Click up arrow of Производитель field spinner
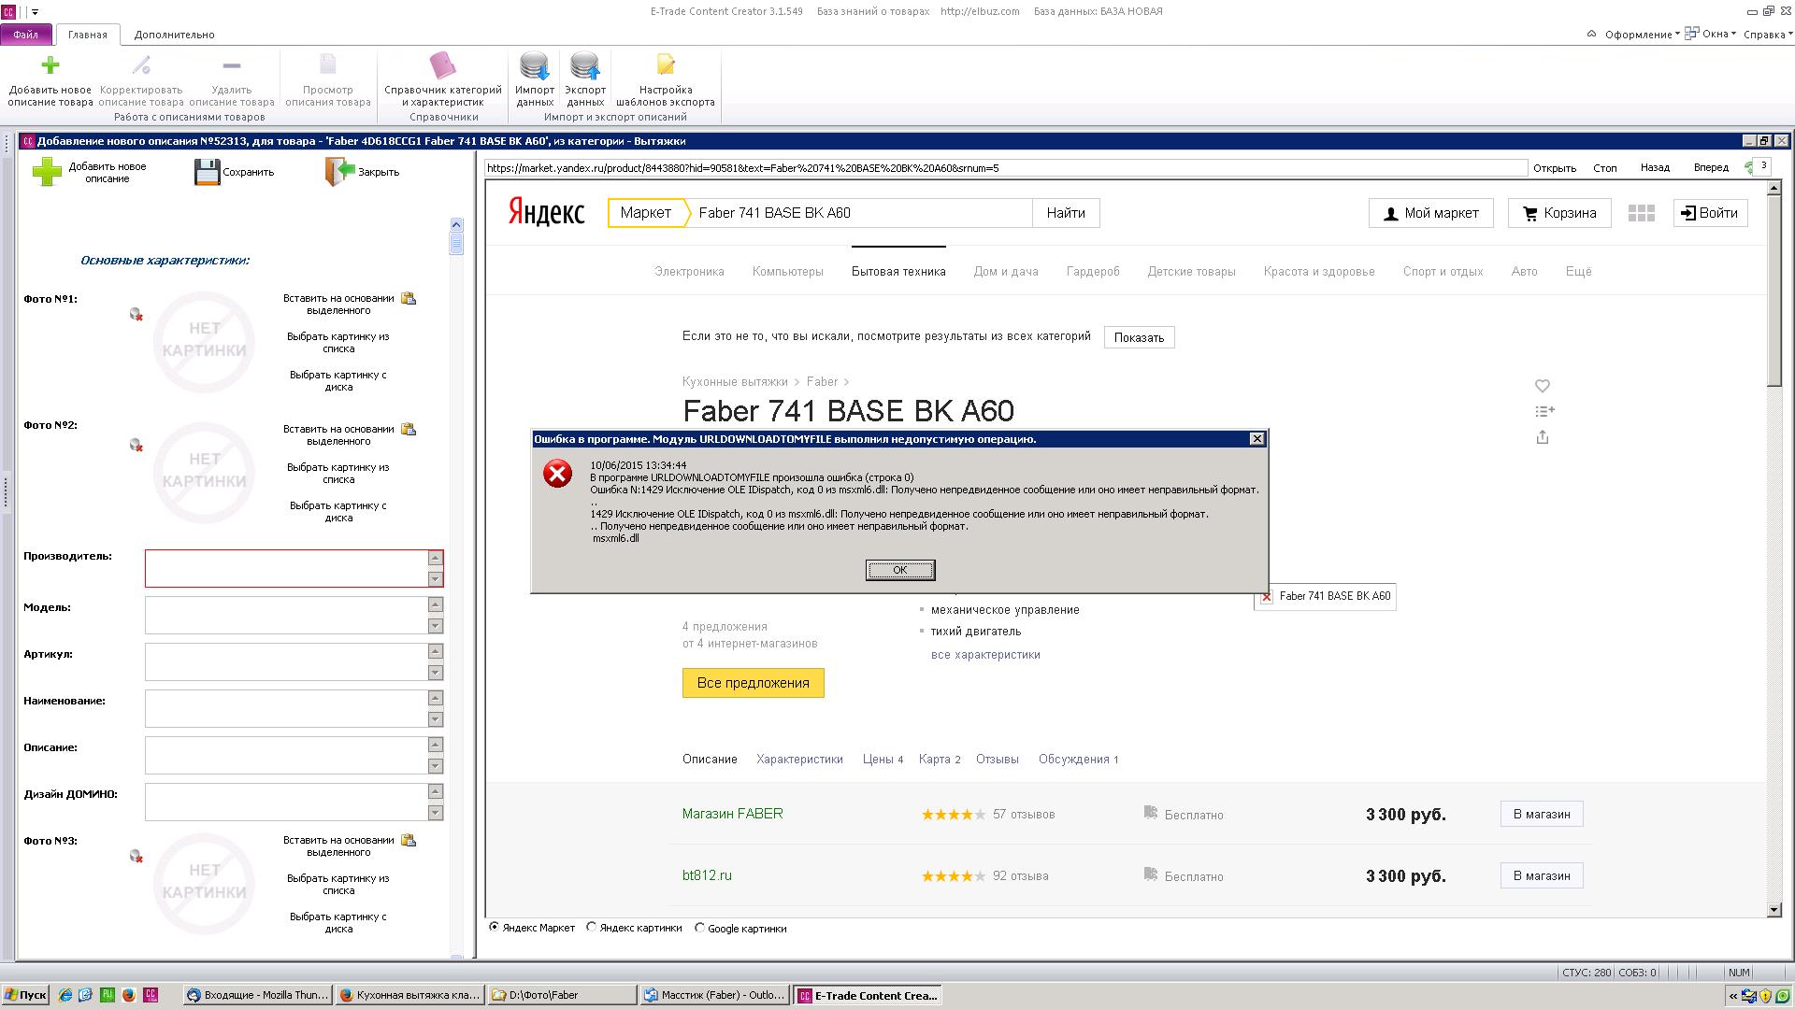The image size is (1795, 1009). click(x=435, y=558)
